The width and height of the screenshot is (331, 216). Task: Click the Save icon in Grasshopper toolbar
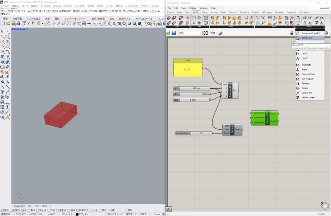tap(174, 33)
